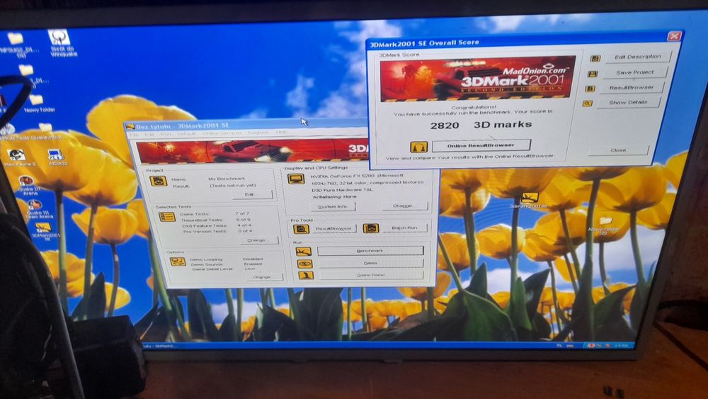This screenshot has height=399, width=708.
Task: Click the Display and CPU Settings monitor icon
Action: click(x=296, y=179)
